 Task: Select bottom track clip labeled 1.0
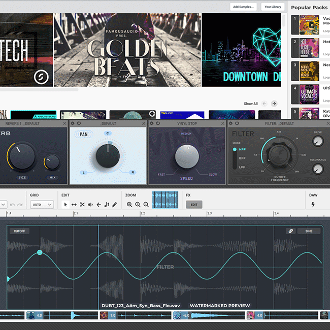coord(135,315)
